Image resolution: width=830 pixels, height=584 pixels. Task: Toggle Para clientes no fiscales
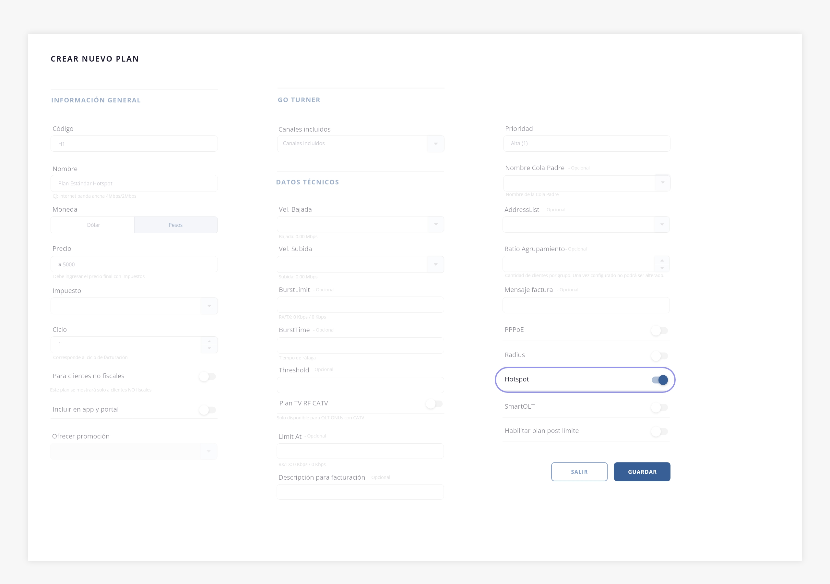point(207,377)
